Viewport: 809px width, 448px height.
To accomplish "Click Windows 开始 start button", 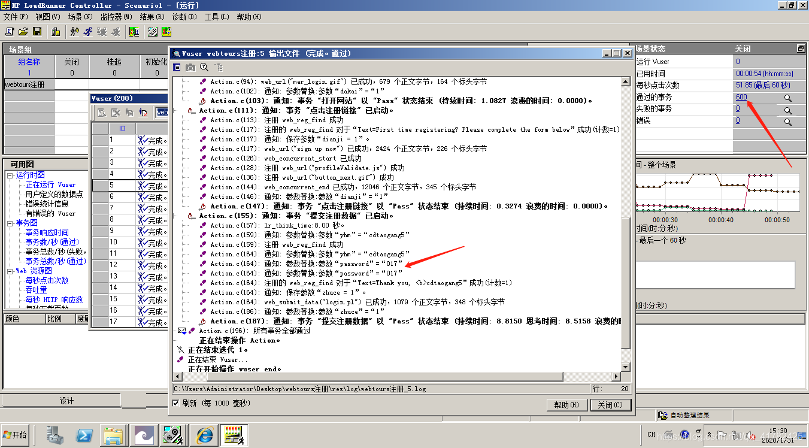I will (x=15, y=435).
